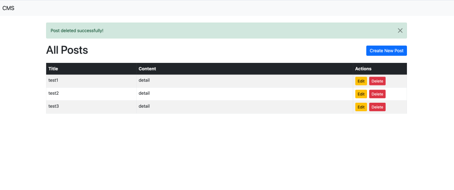Select the test2 title cell
The height and width of the screenshot is (190, 454).
click(53, 93)
